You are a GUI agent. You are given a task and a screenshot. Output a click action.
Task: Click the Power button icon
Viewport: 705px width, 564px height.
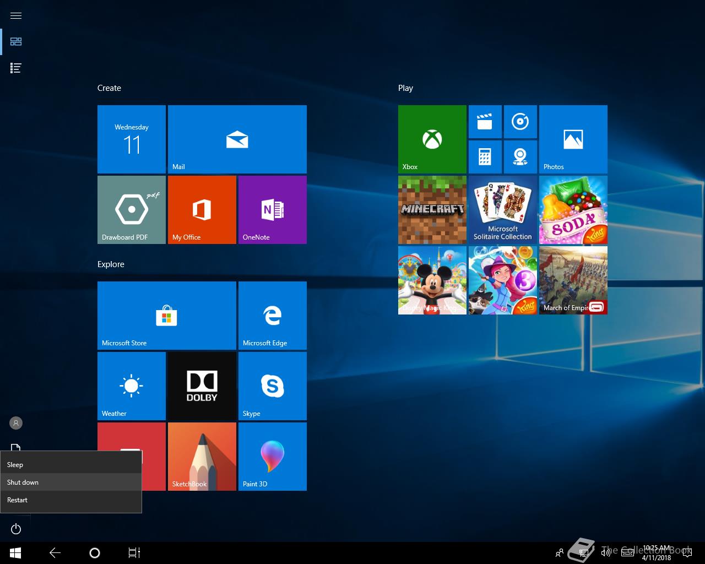click(x=16, y=529)
